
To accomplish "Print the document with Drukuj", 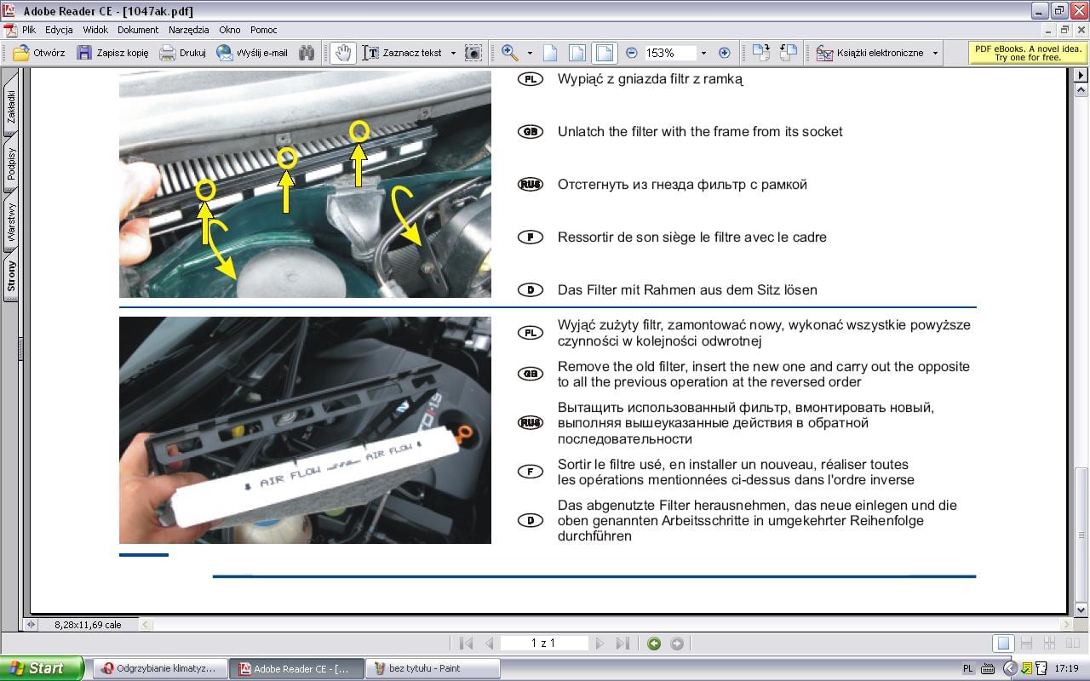I will click(183, 53).
